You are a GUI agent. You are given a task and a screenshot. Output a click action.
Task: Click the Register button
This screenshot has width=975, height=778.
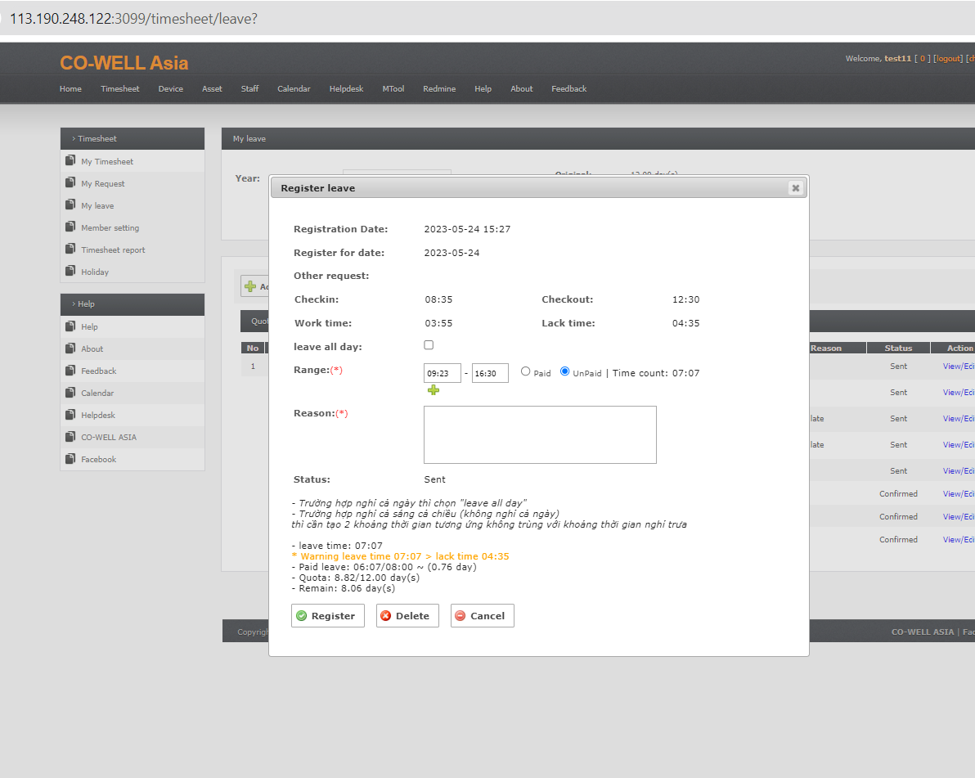328,616
